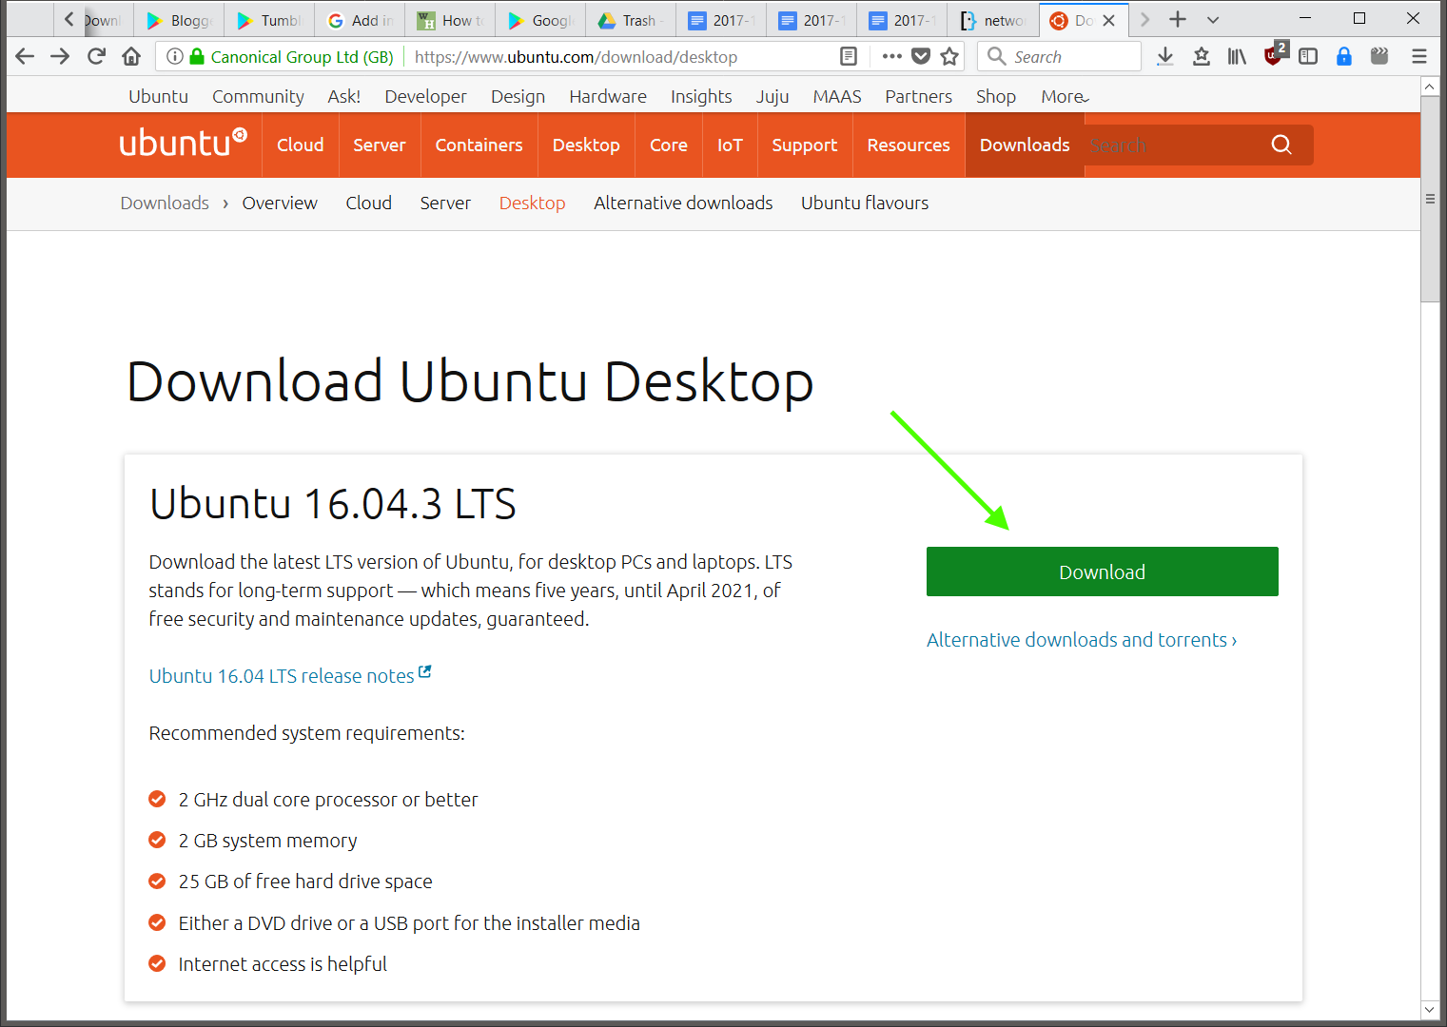
Task: Select Downloads in the orange menu bar
Action: click(1025, 145)
